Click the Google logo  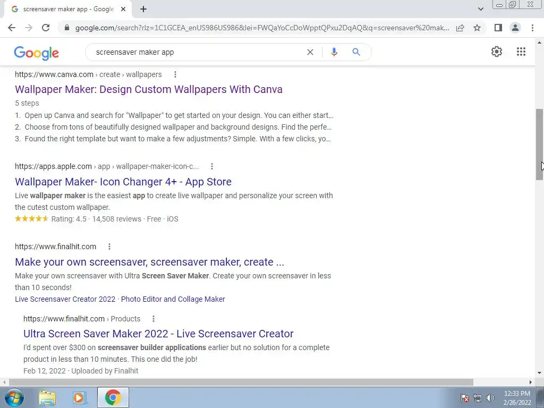pyautogui.click(x=37, y=53)
